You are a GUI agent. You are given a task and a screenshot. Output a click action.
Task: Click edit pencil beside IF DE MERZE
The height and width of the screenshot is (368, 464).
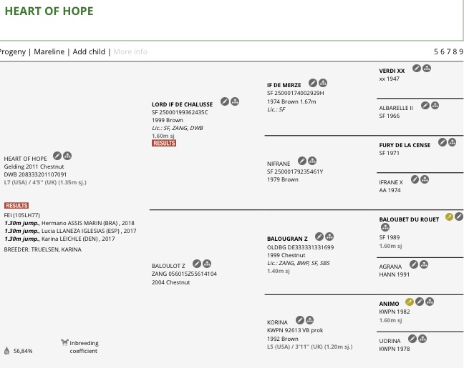coord(313,83)
